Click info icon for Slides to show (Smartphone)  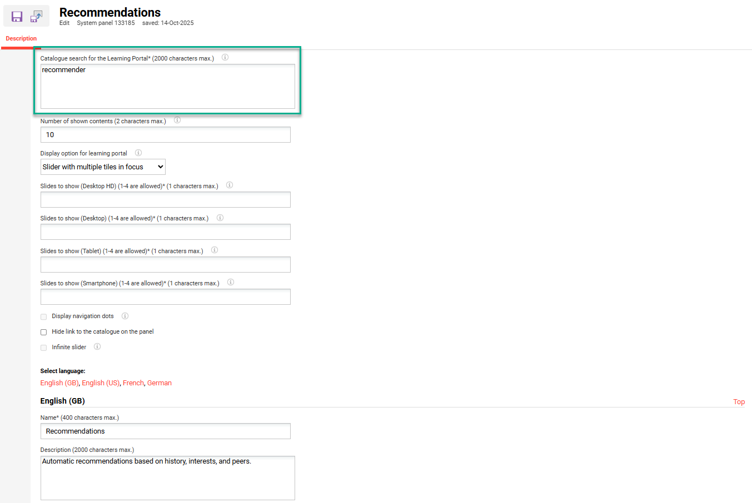pos(230,282)
